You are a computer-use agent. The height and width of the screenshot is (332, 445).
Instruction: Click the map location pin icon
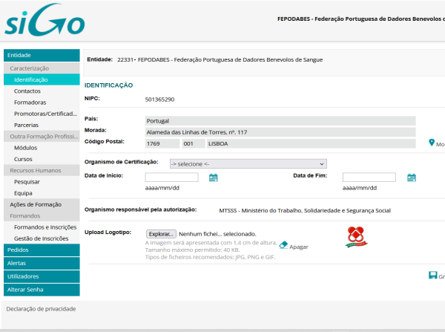point(431,143)
